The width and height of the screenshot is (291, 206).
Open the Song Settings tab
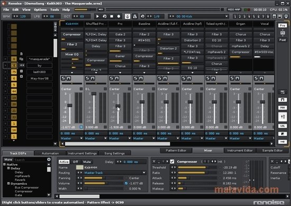[114, 153]
